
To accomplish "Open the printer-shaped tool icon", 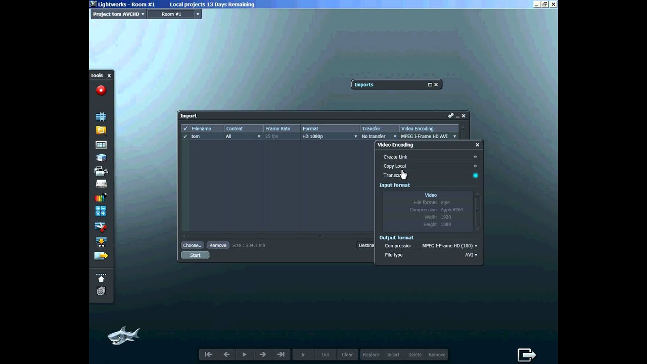I will click(101, 171).
